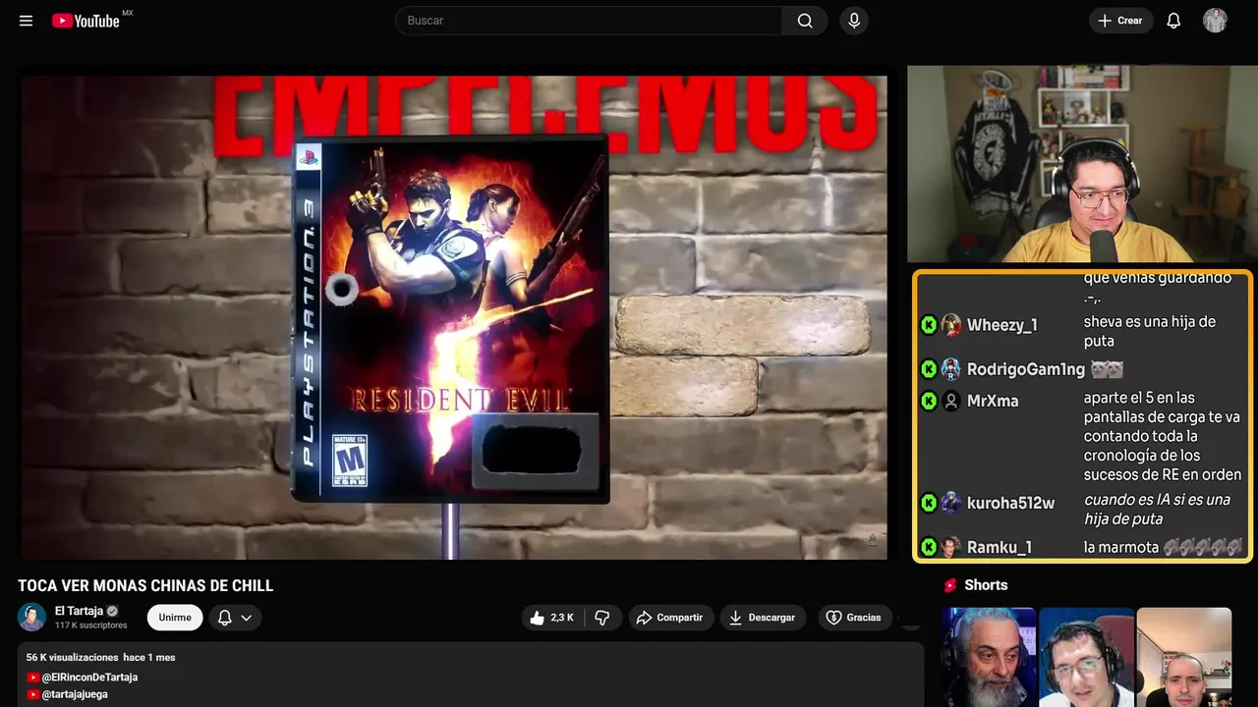Open the first Shorts thumbnail with bearded man
Viewport: 1258px width, 707px height.
(x=989, y=657)
